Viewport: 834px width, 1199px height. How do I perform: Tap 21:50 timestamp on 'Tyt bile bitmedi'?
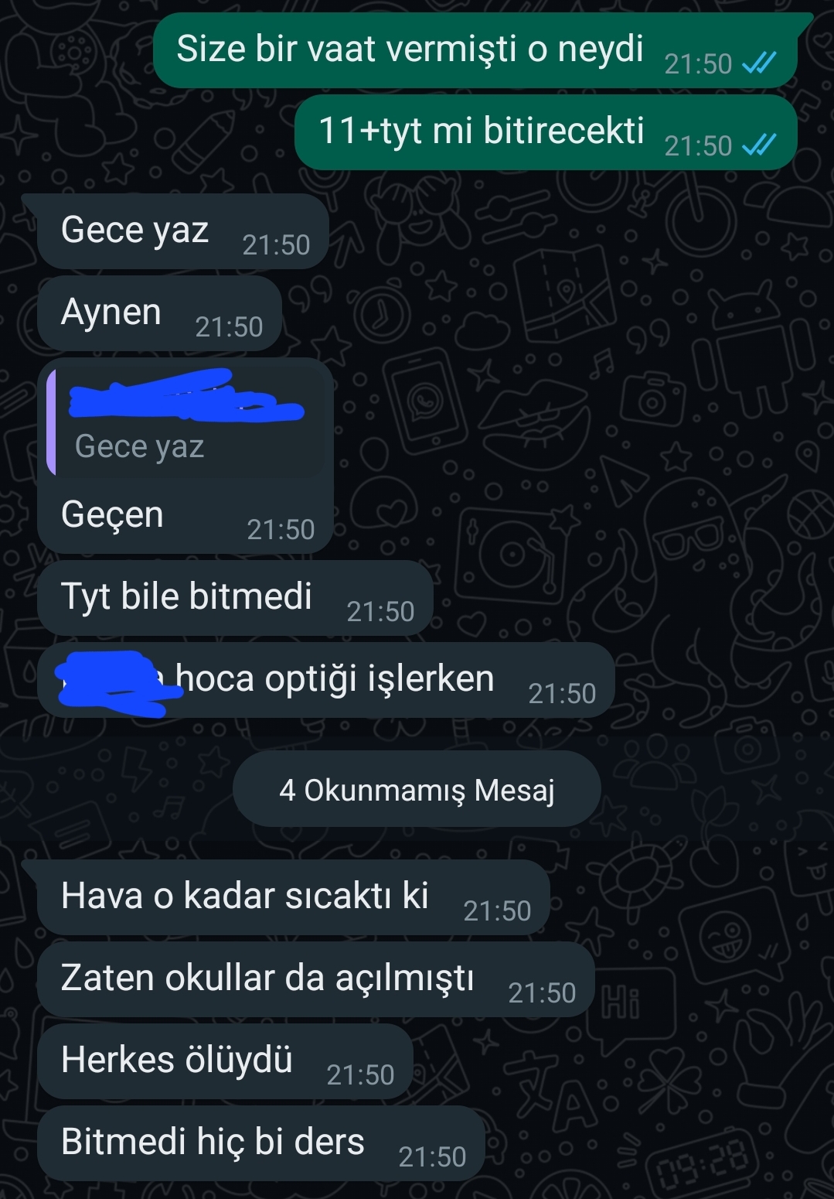(380, 611)
